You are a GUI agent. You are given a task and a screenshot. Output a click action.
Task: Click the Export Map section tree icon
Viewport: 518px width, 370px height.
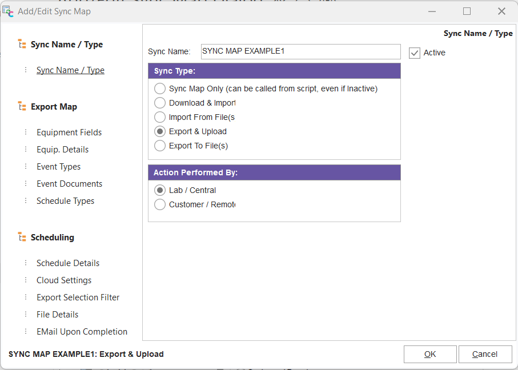pos(22,106)
